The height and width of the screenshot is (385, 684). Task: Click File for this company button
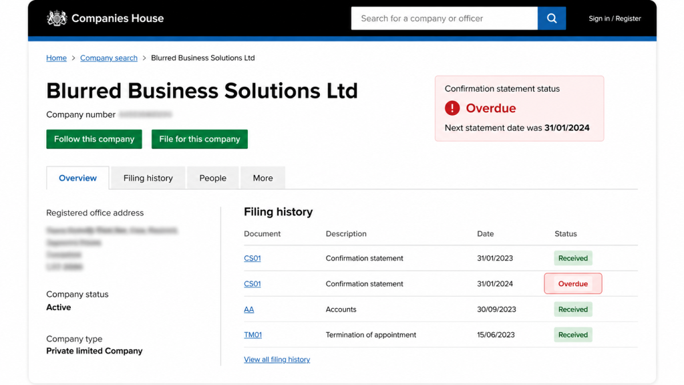[199, 139]
